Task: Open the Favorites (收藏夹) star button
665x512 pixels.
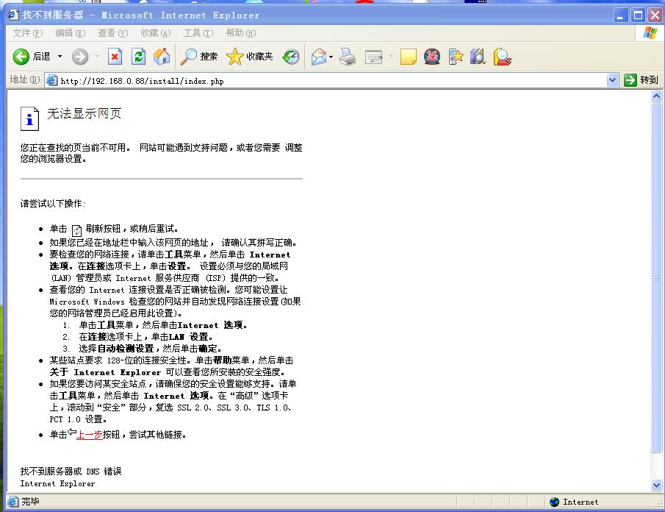Action: [250, 57]
